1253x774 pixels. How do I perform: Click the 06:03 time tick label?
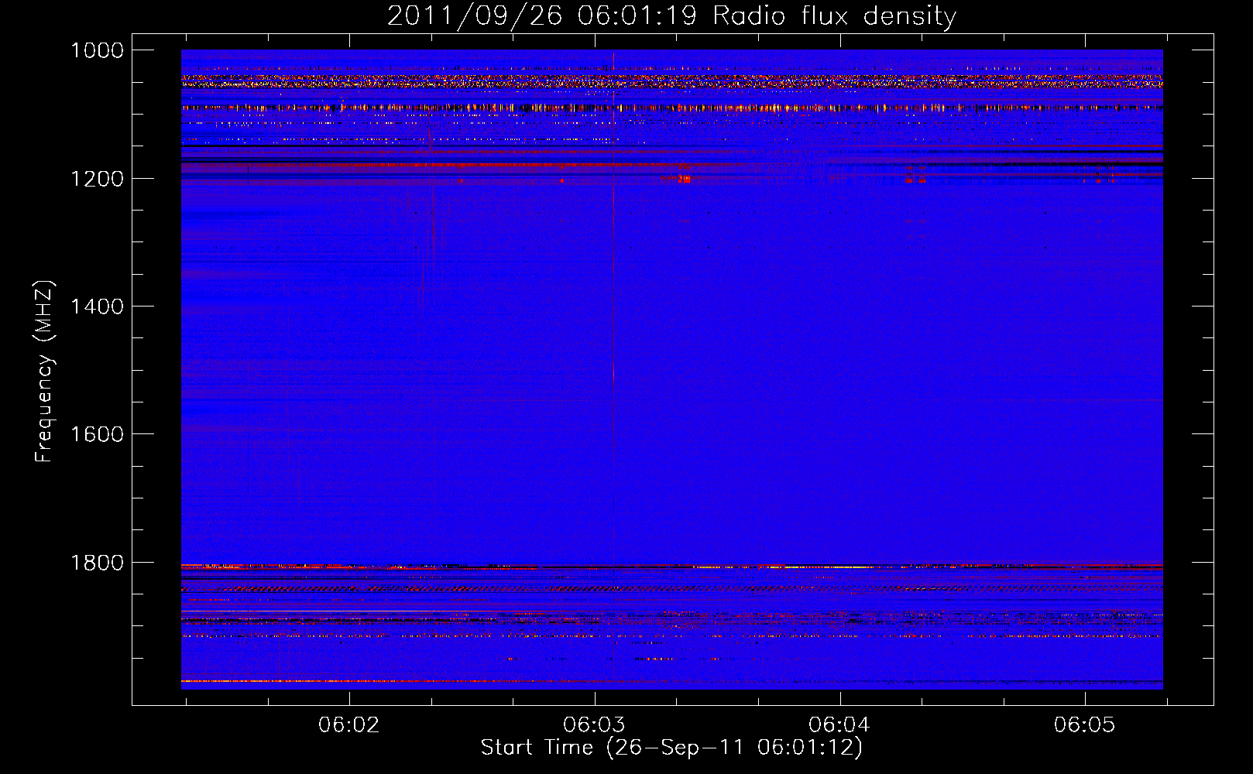click(x=595, y=725)
